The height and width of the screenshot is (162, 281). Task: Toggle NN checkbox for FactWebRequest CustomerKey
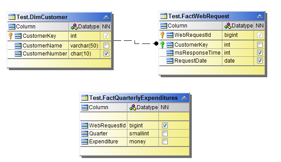[x=260, y=45]
